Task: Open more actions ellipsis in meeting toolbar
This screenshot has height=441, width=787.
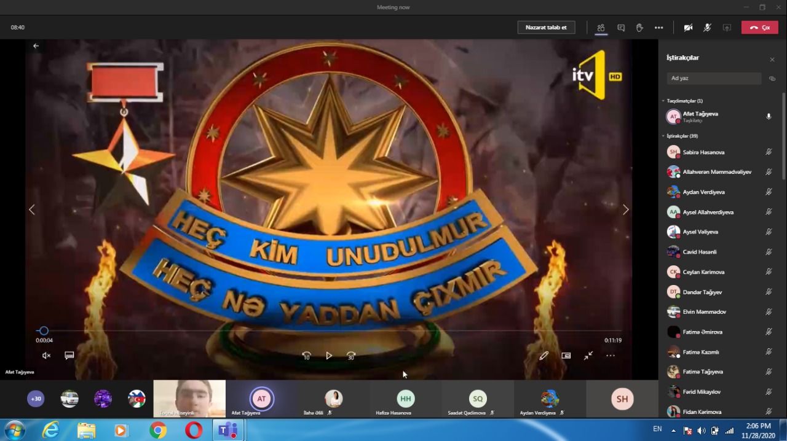Action: click(x=658, y=28)
